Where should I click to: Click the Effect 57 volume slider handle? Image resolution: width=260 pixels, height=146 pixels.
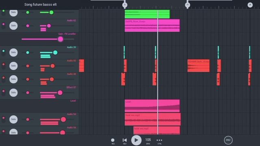60,93
